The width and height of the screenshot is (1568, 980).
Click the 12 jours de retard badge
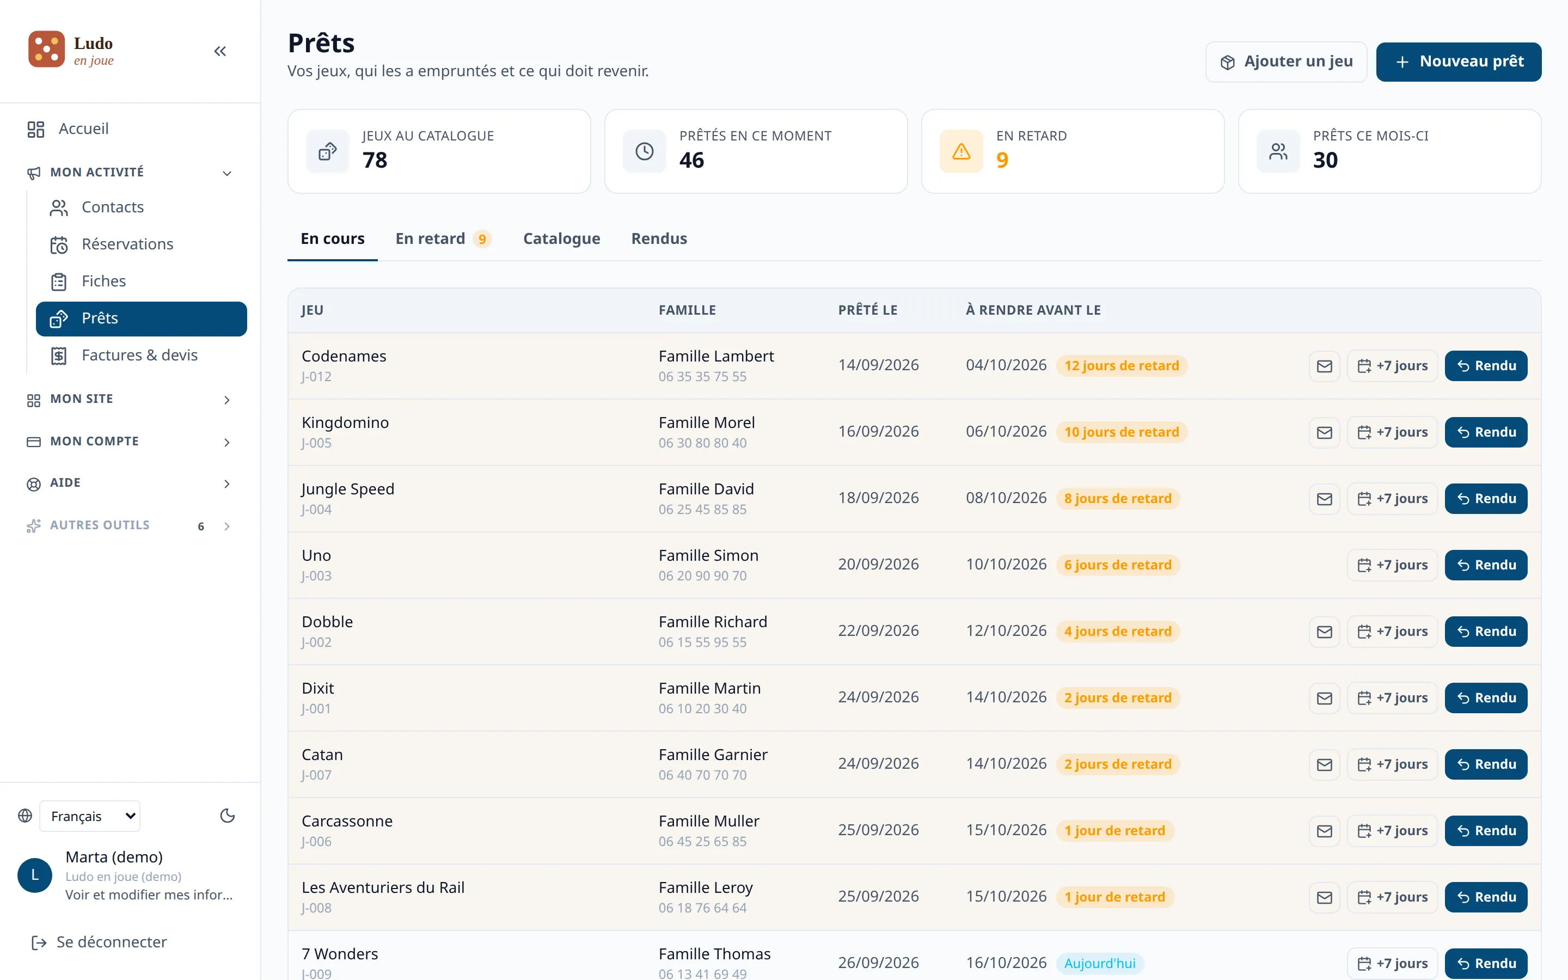coord(1122,366)
